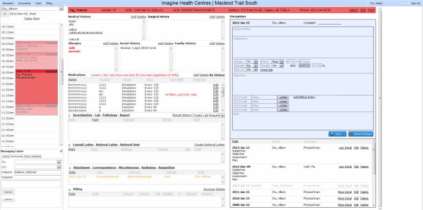
Task: Open the Weight kg unit dropdown
Action: point(256,65)
